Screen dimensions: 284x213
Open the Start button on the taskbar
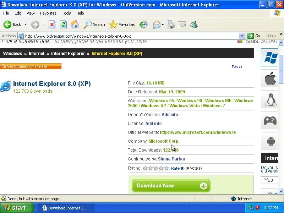(x=17, y=208)
